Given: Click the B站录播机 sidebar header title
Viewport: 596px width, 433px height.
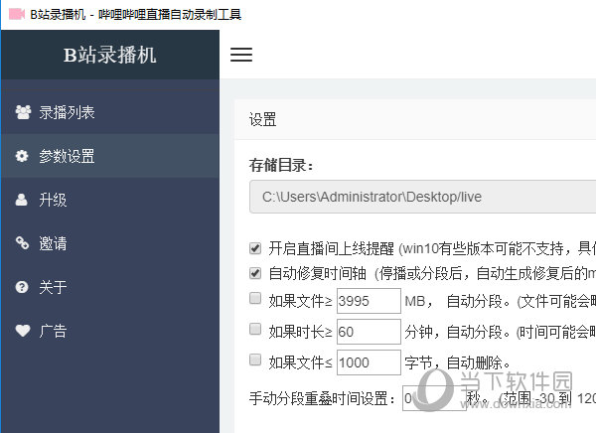Looking at the screenshot, I should 110,55.
